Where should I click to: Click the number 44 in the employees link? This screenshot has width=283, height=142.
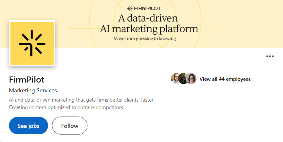point(222,79)
